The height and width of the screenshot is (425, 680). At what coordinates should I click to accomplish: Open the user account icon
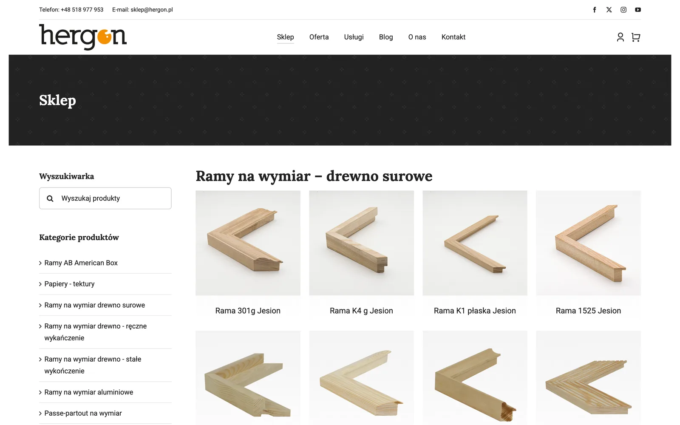[x=620, y=37]
